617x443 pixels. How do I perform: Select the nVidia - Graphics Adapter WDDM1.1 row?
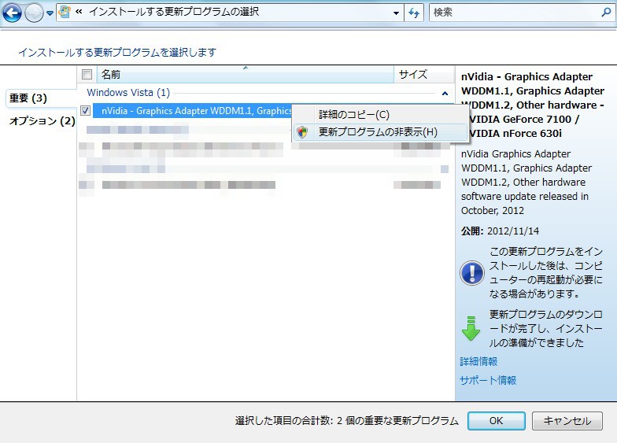(192, 111)
